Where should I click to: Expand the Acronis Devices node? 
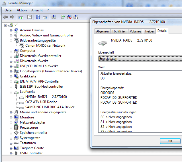coord(11,30)
